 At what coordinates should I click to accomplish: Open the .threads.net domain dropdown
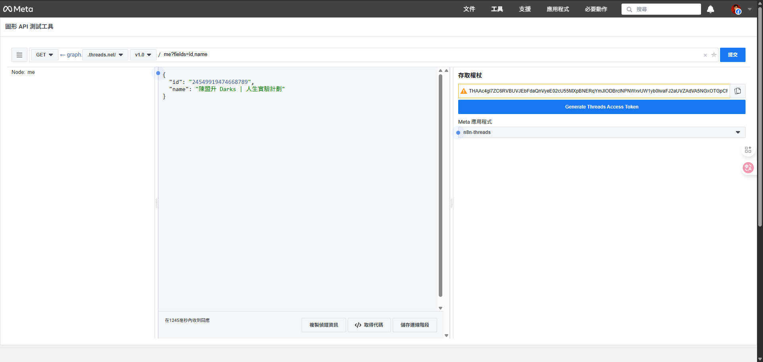pyautogui.click(x=105, y=55)
